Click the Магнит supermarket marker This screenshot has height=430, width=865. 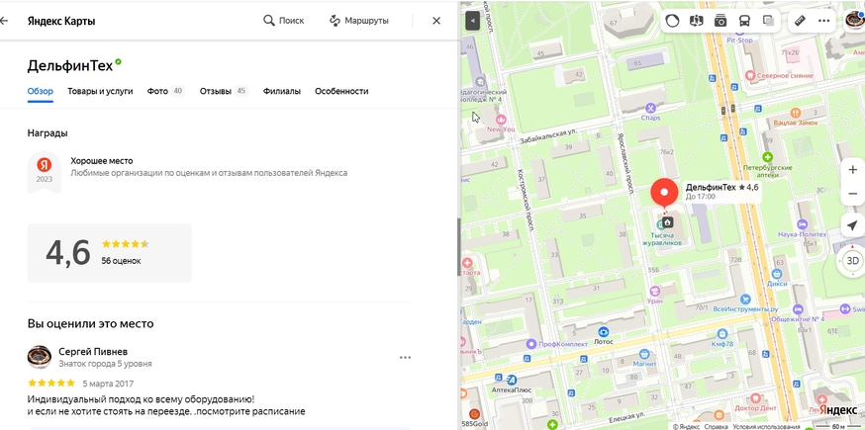tap(643, 354)
